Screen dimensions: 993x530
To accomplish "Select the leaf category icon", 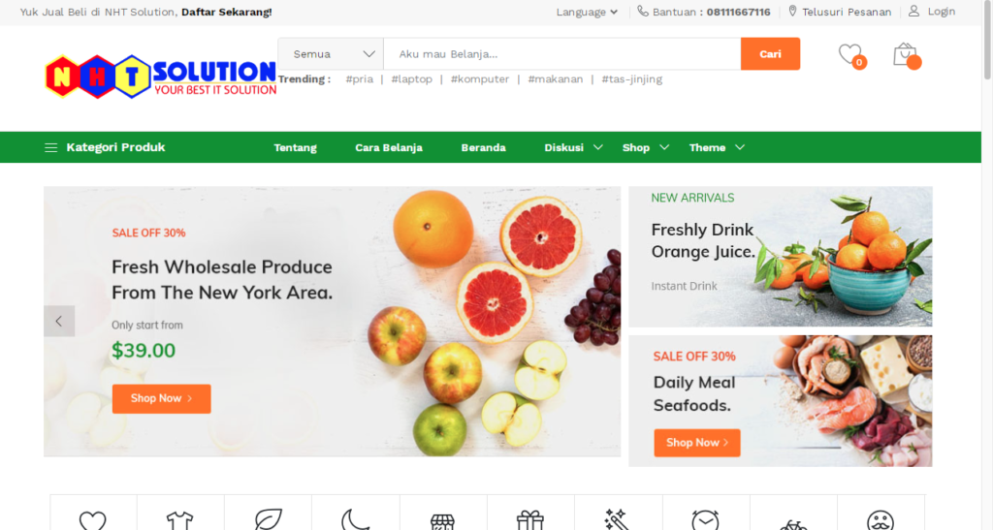I will 268,520.
